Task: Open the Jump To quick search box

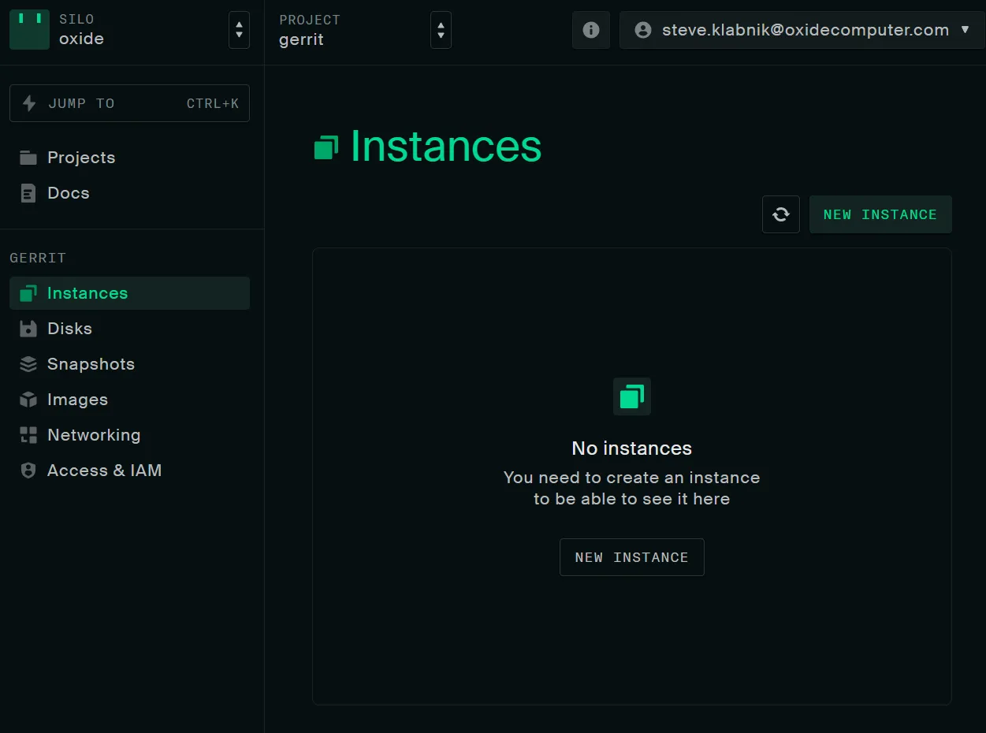Action: click(x=129, y=103)
